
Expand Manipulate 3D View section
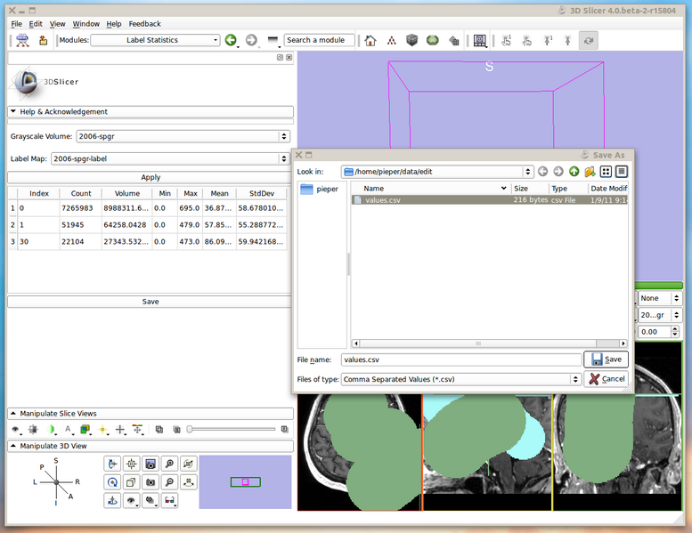coord(151,446)
